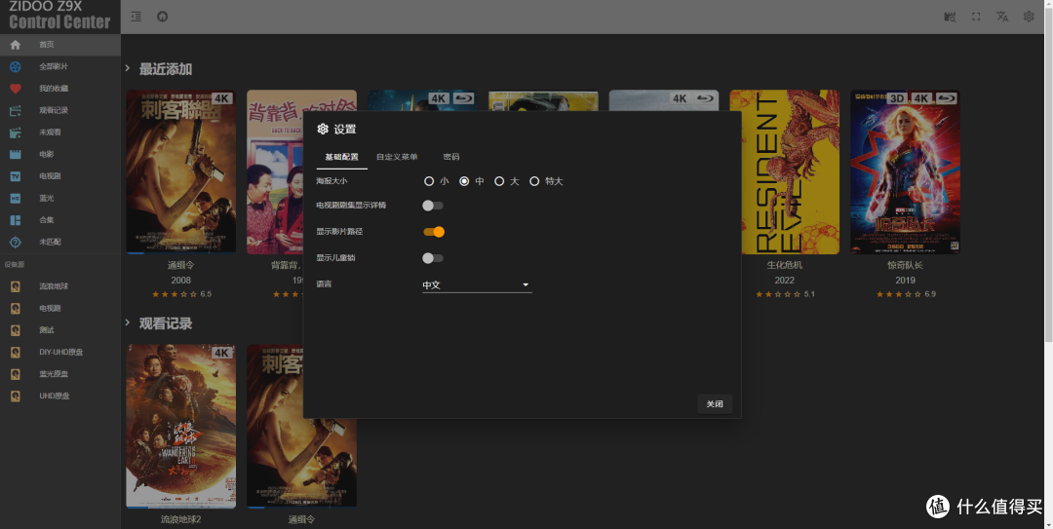This screenshot has width=1053, height=529.
Task: Click the 6.9 star rating
Action: [x=905, y=294]
